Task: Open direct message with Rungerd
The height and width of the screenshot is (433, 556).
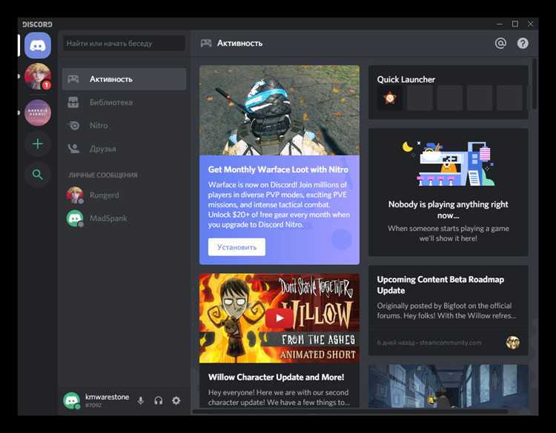Action: click(x=124, y=195)
